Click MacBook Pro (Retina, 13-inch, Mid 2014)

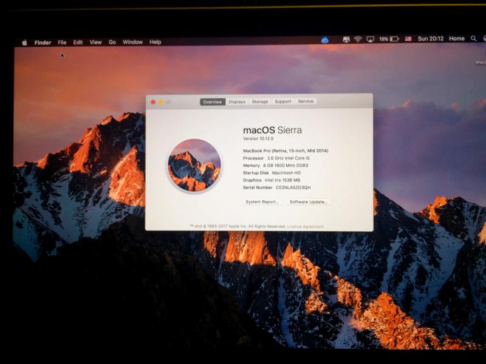pyautogui.click(x=286, y=150)
